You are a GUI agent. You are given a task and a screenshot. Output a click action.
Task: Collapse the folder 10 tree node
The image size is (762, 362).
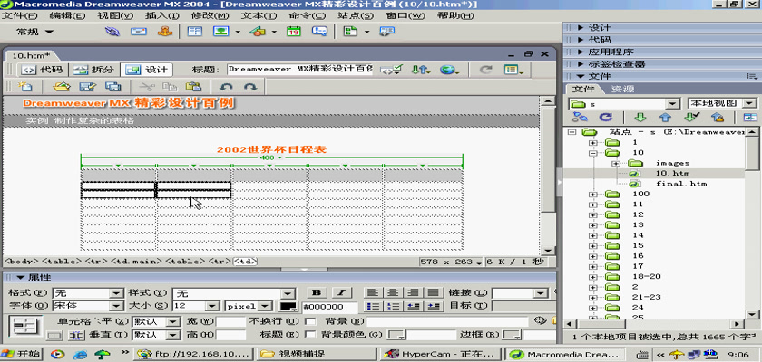tap(592, 153)
